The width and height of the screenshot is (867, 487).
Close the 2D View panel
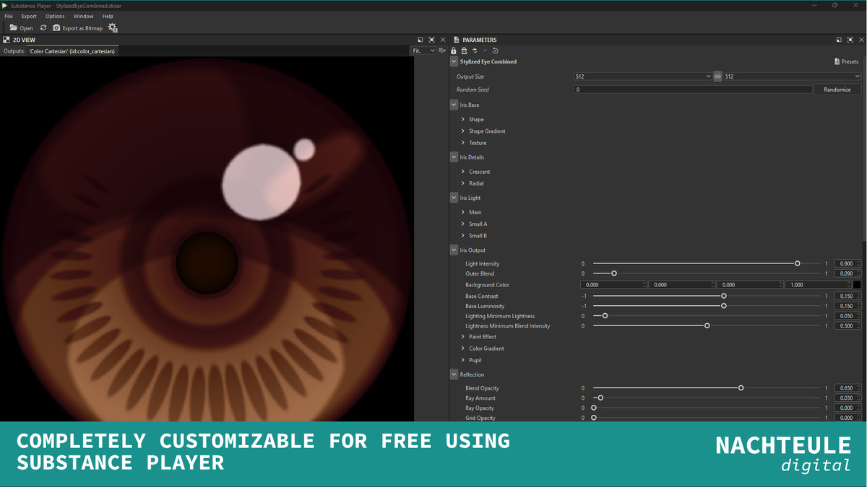tap(443, 40)
